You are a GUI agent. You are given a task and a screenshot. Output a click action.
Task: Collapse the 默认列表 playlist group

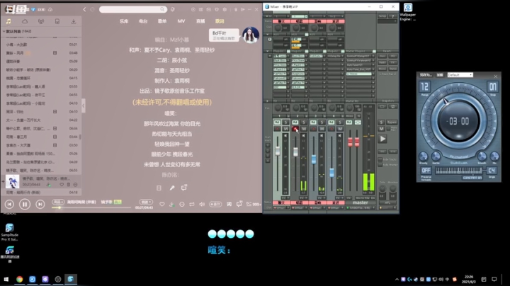tap(4, 32)
